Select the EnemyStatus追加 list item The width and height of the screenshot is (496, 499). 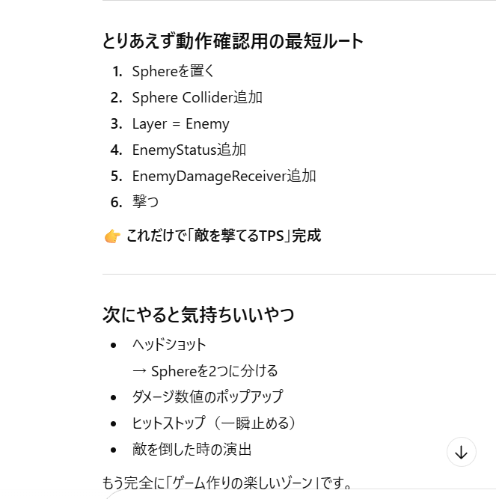click(189, 150)
